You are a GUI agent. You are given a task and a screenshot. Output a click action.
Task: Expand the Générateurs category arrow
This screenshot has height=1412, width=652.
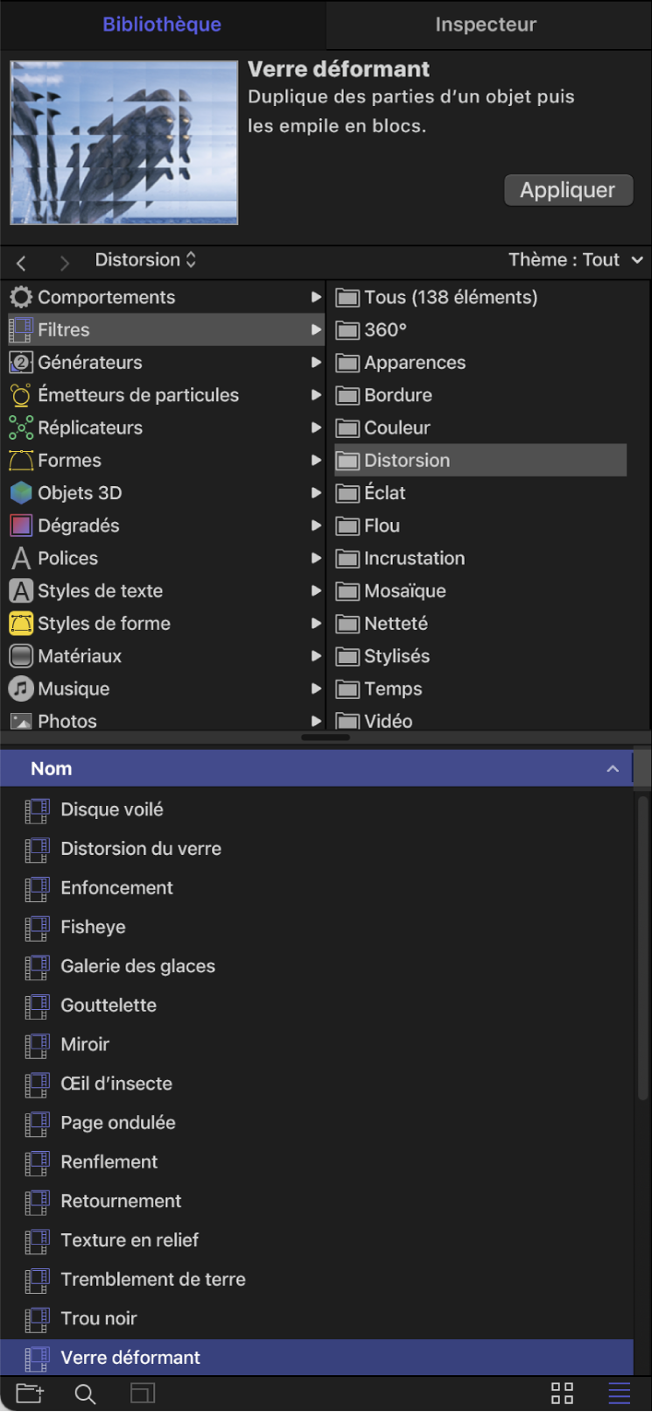coord(316,363)
